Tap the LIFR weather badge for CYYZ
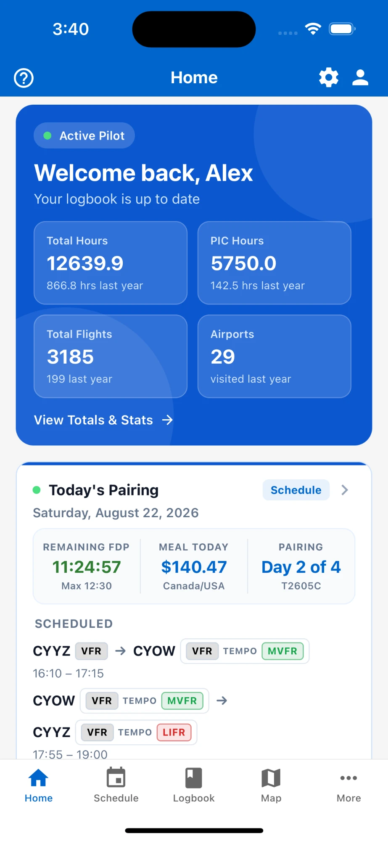388x841 pixels. point(174,732)
